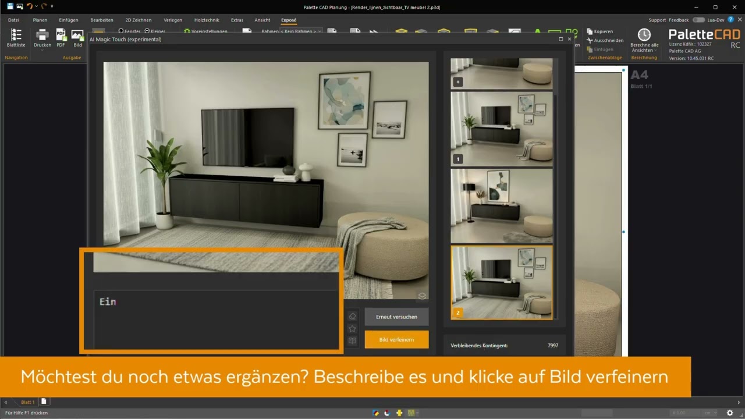Click the Bild verfeinern button
Screen dimensions: 745x419
coord(396,339)
